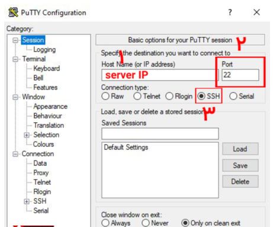
Task: Collapse the Connection tree branch
Action: (x=15, y=154)
